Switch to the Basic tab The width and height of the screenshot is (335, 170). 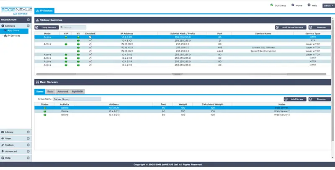click(x=50, y=92)
